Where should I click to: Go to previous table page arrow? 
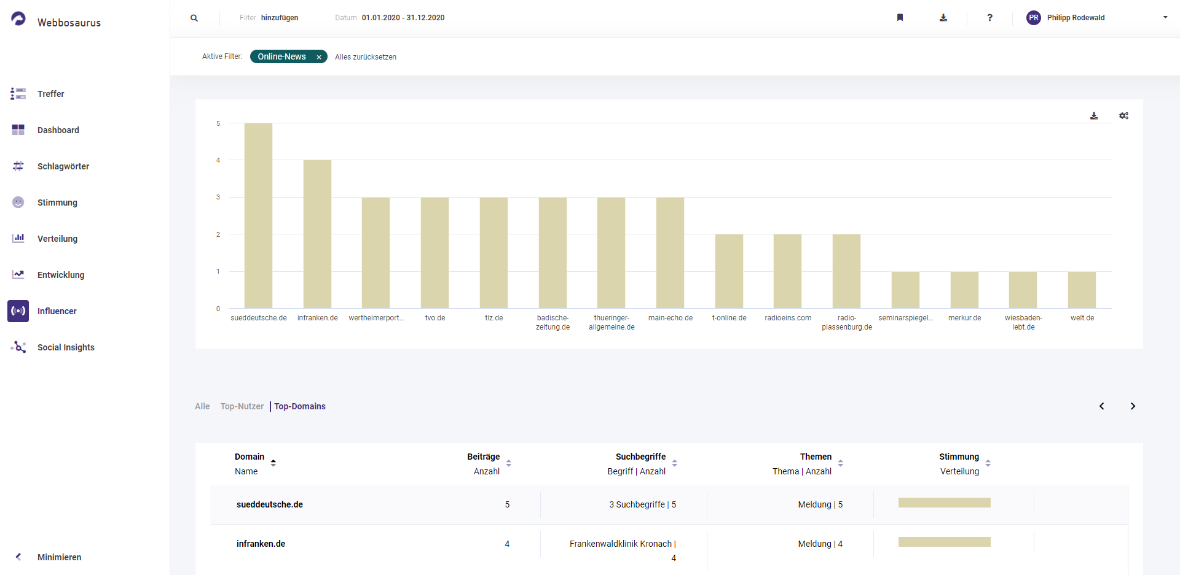1102,406
